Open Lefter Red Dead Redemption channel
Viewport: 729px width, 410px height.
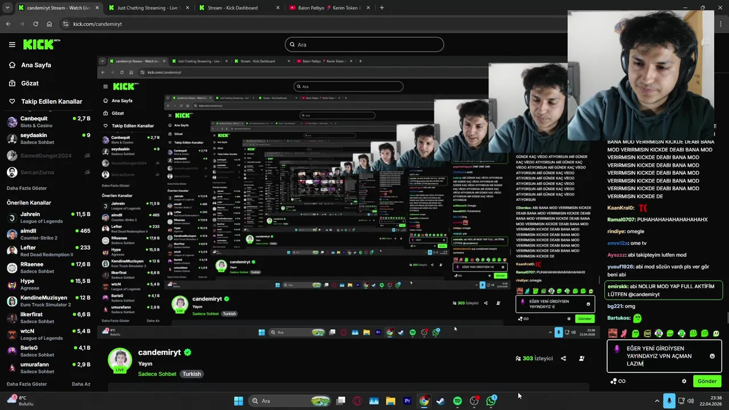pyautogui.click(x=48, y=251)
